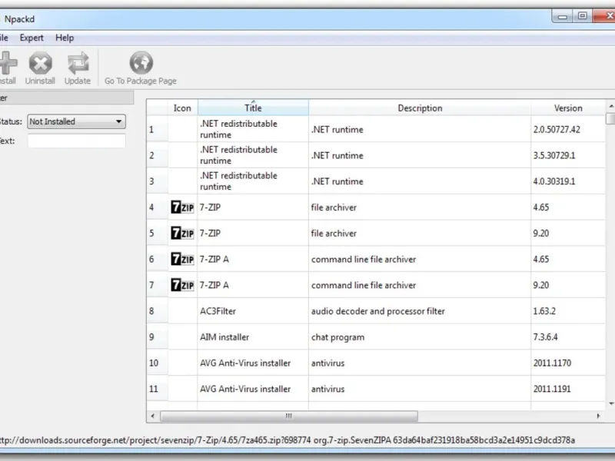Click 'audio decoder and processor filter' description
This screenshot has height=461, width=615.
tap(420, 311)
